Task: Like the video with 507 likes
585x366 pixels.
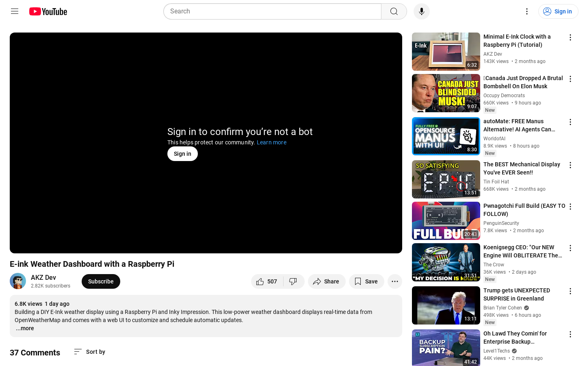Action: (267, 281)
